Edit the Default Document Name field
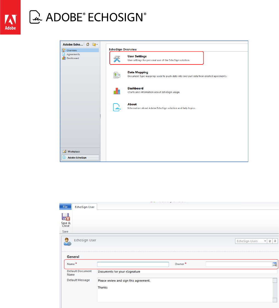279x308 pixels. (x=187, y=272)
